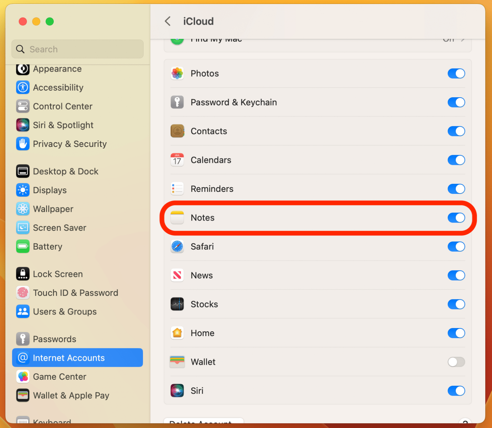Open Wallpaper settings from sidebar text
Viewport: 492px width, 428px height.
click(x=53, y=209)
